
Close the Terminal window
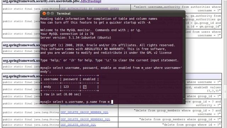[44, 14]
